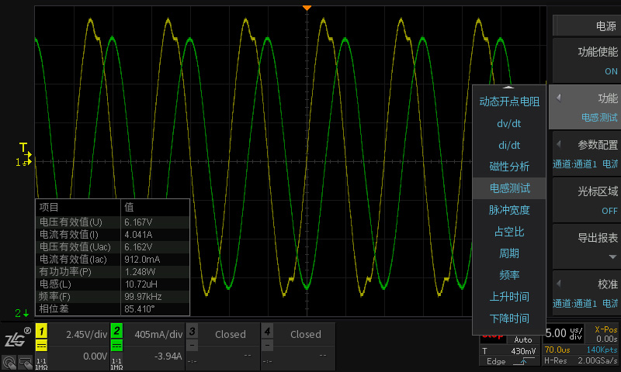621x372 pixels.
Task: Click the yellow T trigger level marker
Action: tap(23, 147)
